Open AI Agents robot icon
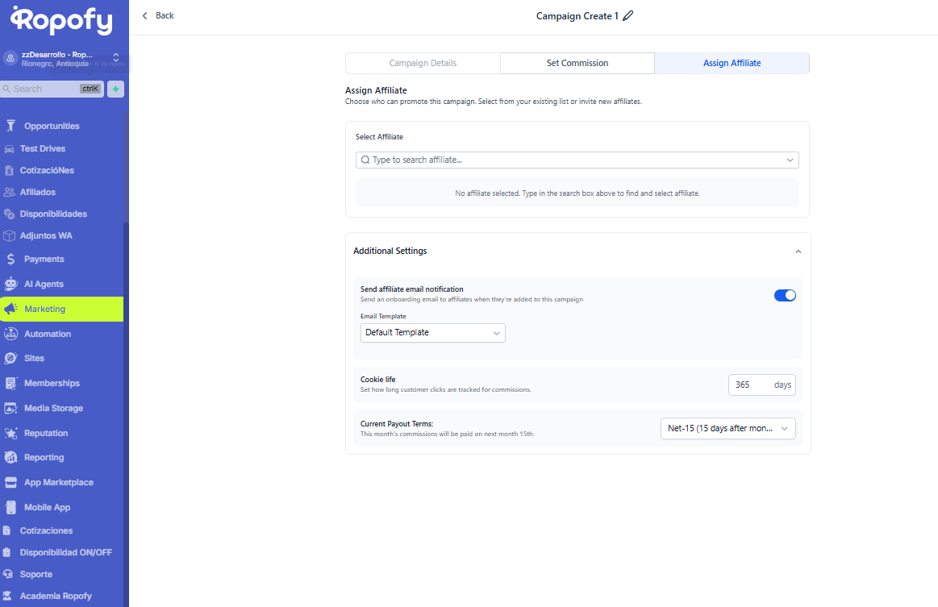Screen dimensions: 938x607 10,284
